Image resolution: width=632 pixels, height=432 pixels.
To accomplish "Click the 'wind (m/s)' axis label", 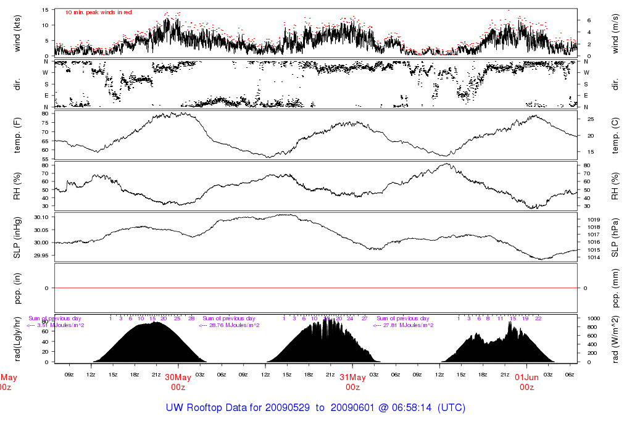I will [615, 33].
